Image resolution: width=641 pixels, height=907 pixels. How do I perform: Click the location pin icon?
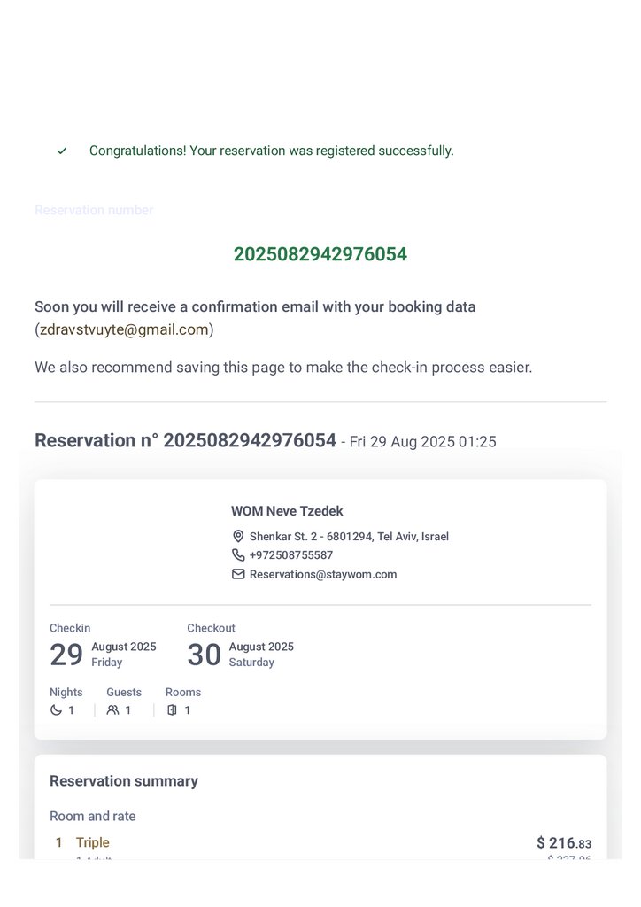[x=238, y=537]
